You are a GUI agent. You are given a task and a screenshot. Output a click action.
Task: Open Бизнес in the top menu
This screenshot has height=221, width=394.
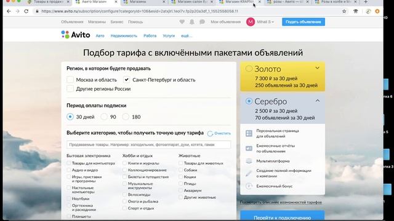coord(117,22)
